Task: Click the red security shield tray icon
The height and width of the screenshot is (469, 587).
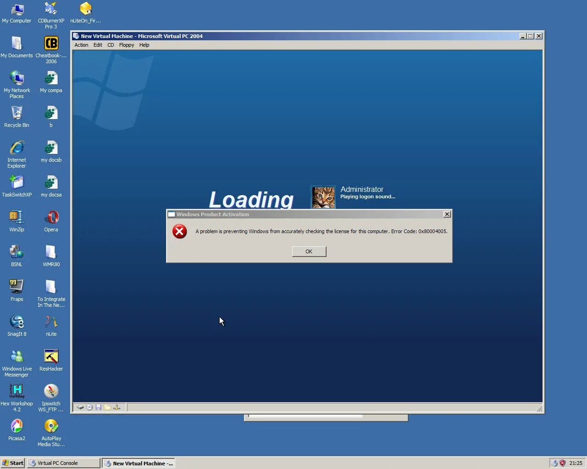Action: pos(562,463)
